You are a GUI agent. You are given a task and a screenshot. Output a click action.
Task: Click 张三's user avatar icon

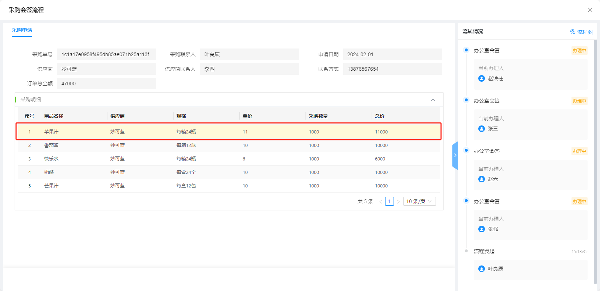point(482,129)
